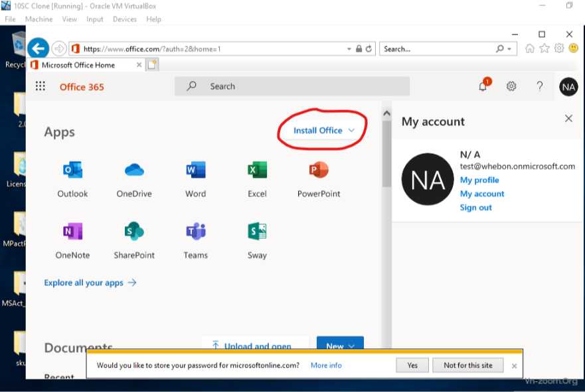585x392 pixels.
Task: Expand the Install Office dropdown
Action: [324, 131]
